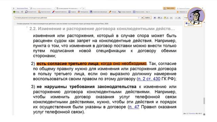Screen dimensions: 217x122
Task: Expand the dropdown arrow beside the bookmark flag
Action: pos(167,18)
